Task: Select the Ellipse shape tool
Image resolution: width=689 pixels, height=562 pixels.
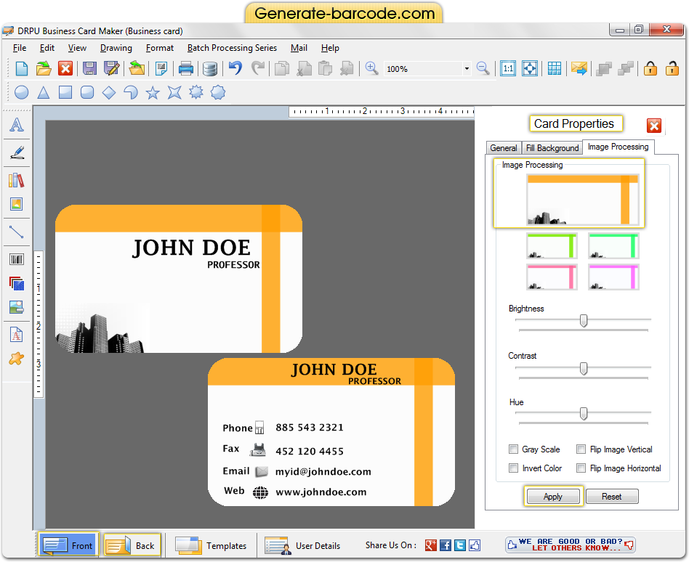Action: [21, 92]
